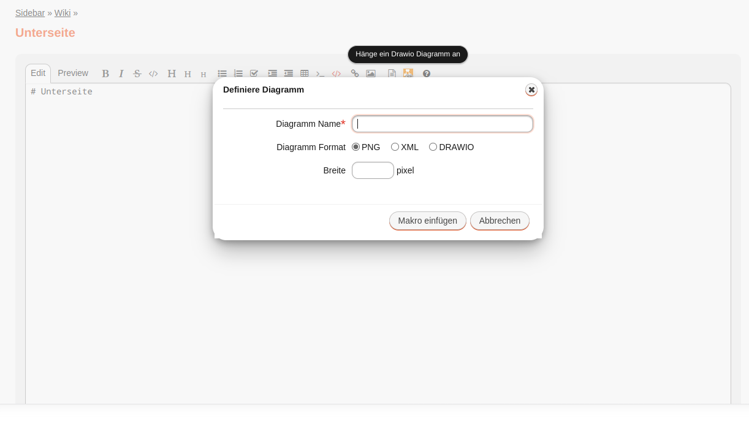Open the image insertion tool
Viewport: 749px width, 432px height.
click(371, 74)
